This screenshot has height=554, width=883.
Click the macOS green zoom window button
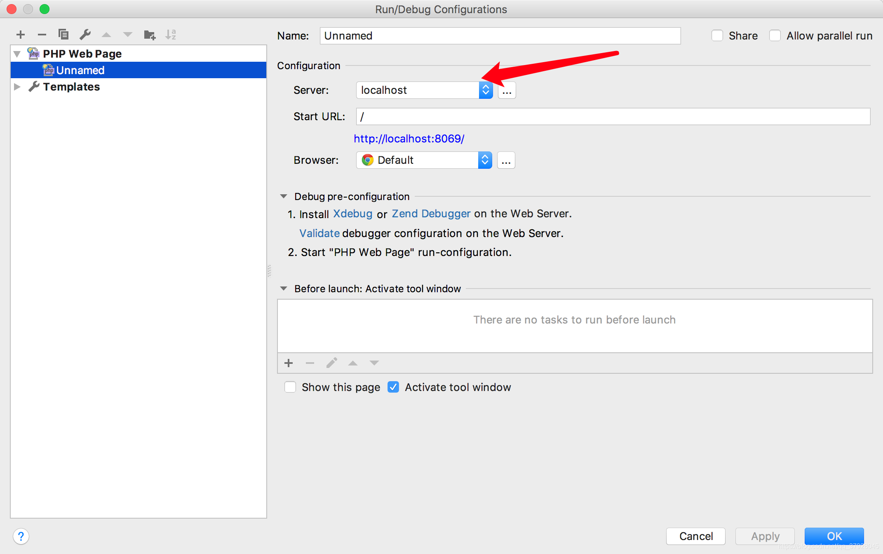45,9
